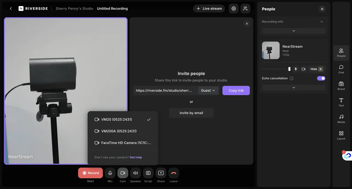Click Invite by email

pos(191,113)
